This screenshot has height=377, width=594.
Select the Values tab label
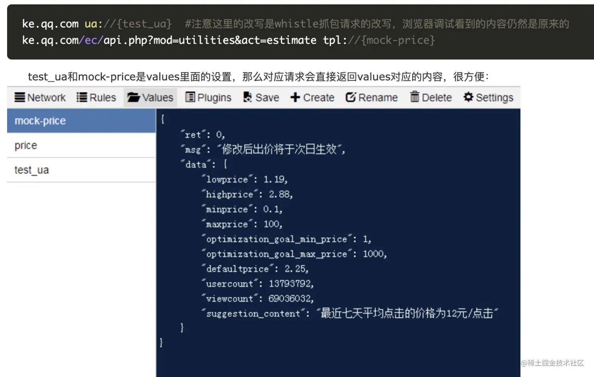click(158, 97)
